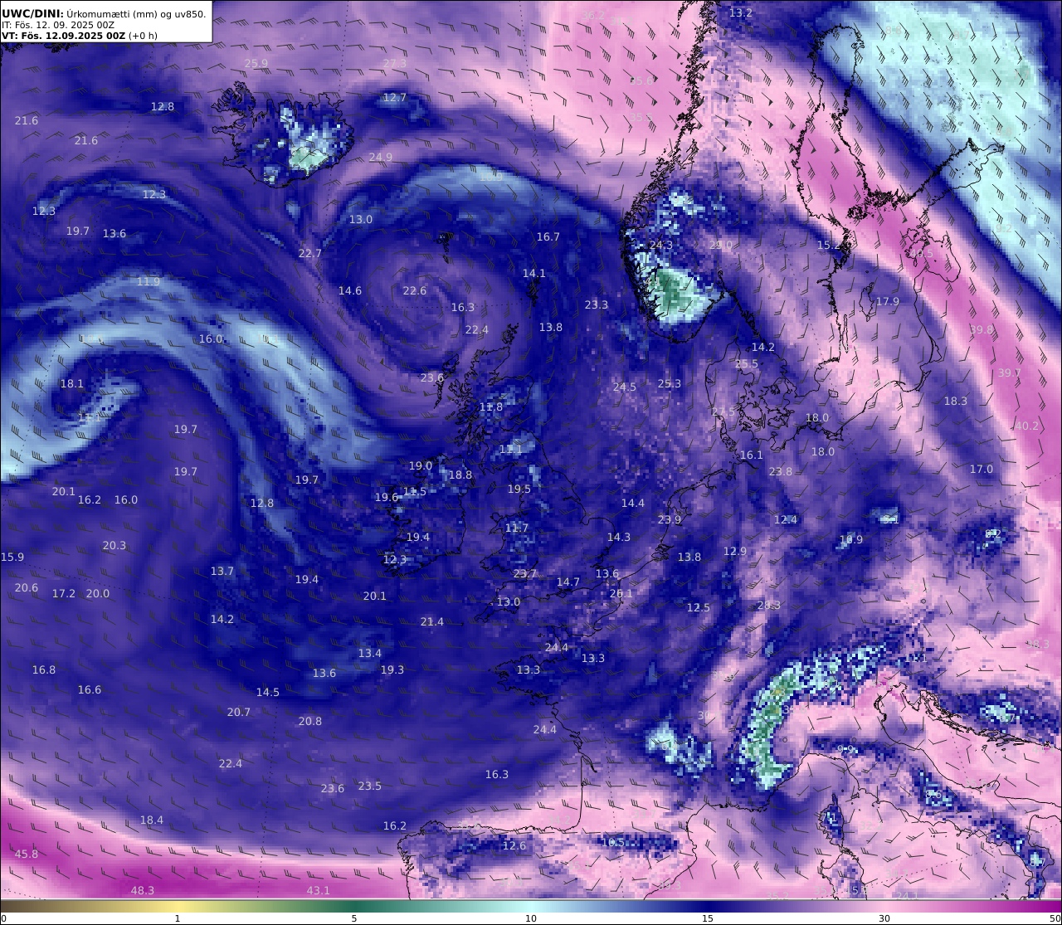Screen dimensions: 1062x925
Task: Click the 23.3 value on the map
Action: 597,305
